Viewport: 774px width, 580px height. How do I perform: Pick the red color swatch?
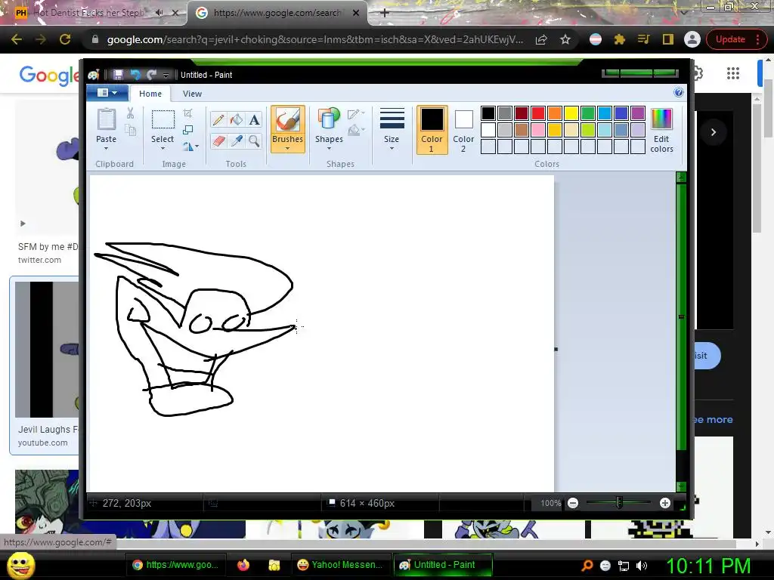[x=538, y=113]
